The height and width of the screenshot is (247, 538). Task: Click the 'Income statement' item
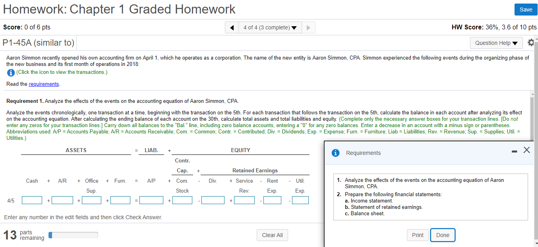click(x=372, y=201)
